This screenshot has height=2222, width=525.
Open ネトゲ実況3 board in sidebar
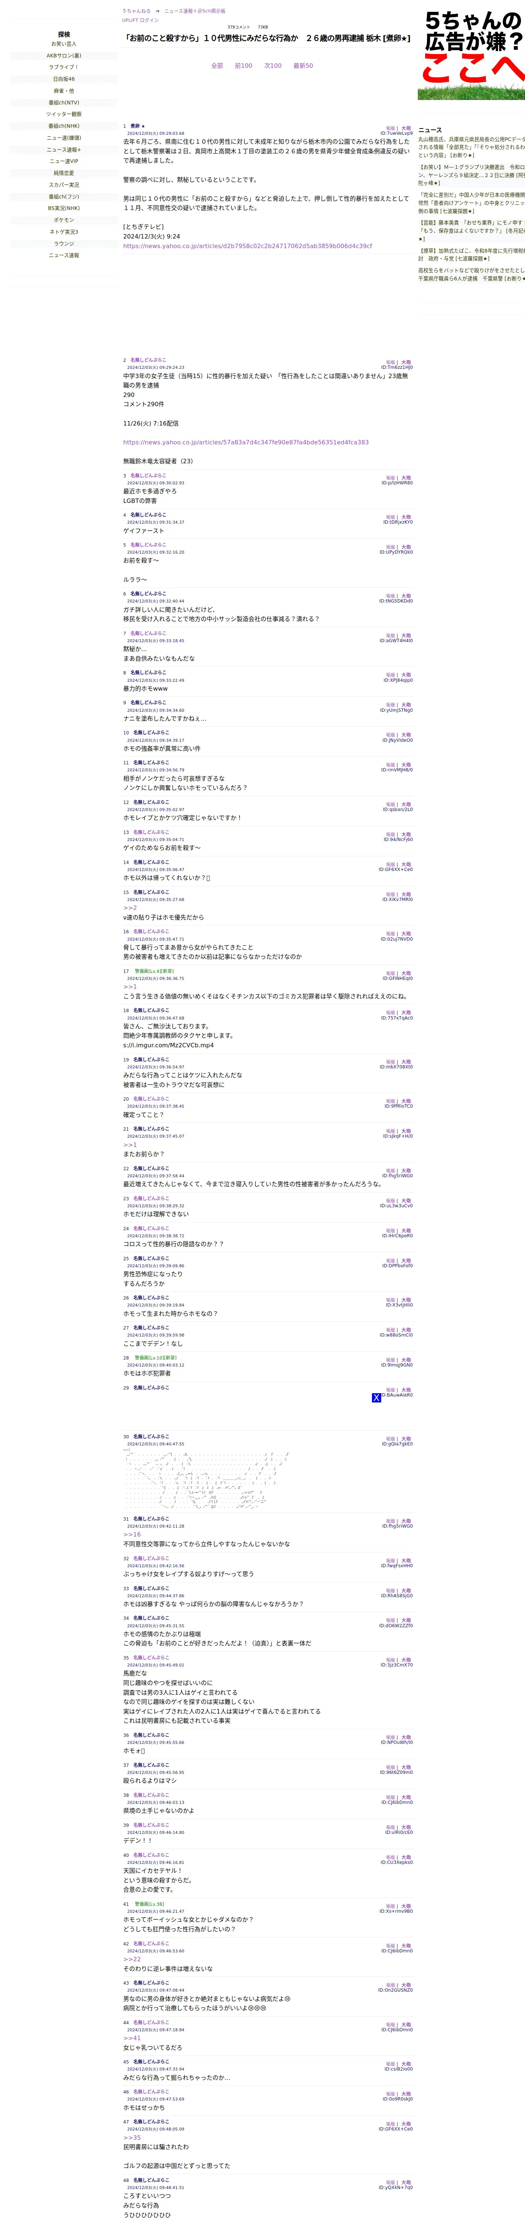(x=64, y=232)
